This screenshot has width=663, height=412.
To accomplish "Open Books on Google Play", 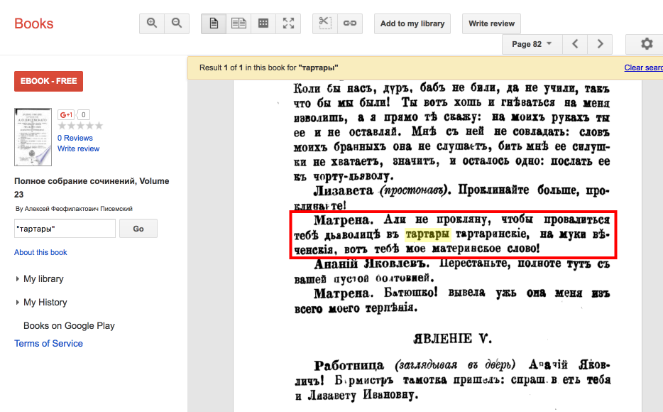I will [69, 326].
